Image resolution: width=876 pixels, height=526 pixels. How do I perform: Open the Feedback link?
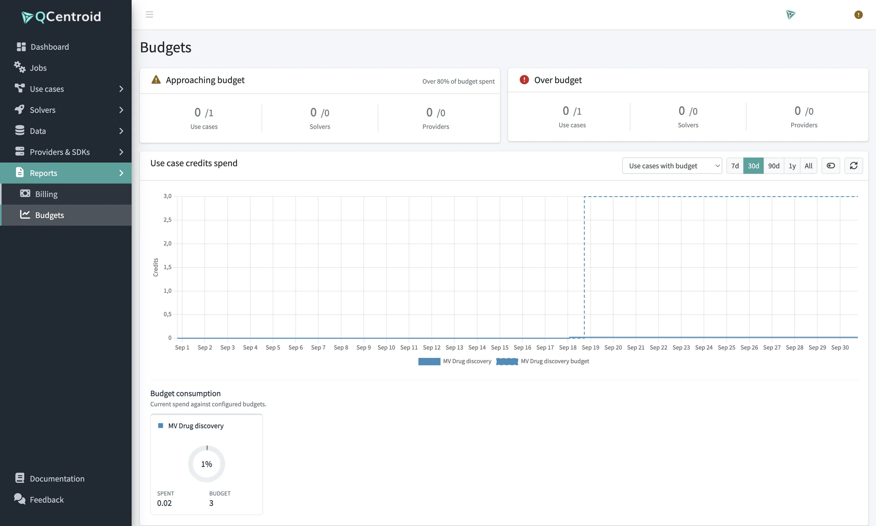click(66, 499)
